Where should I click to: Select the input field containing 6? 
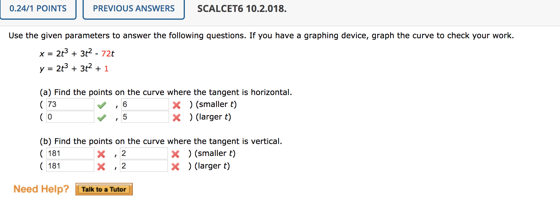tap(144, 104)
